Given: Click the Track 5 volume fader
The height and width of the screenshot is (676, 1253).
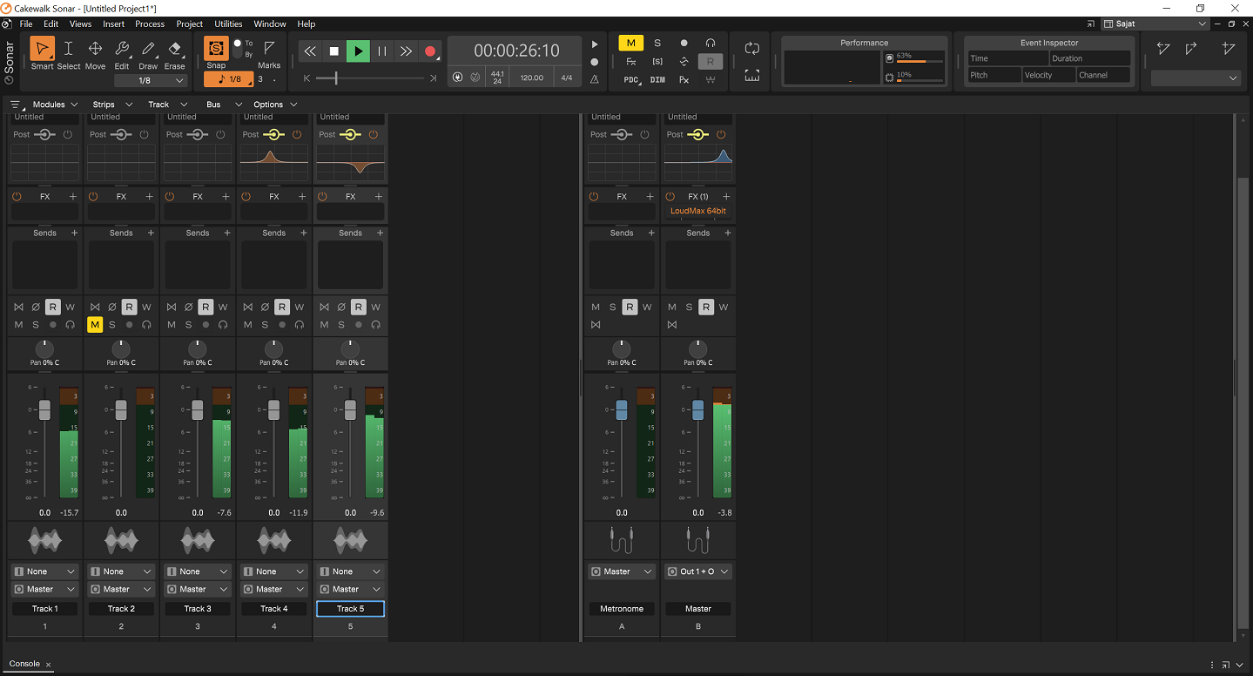Looking at the screenshot, I should click(x=350, y=410).
